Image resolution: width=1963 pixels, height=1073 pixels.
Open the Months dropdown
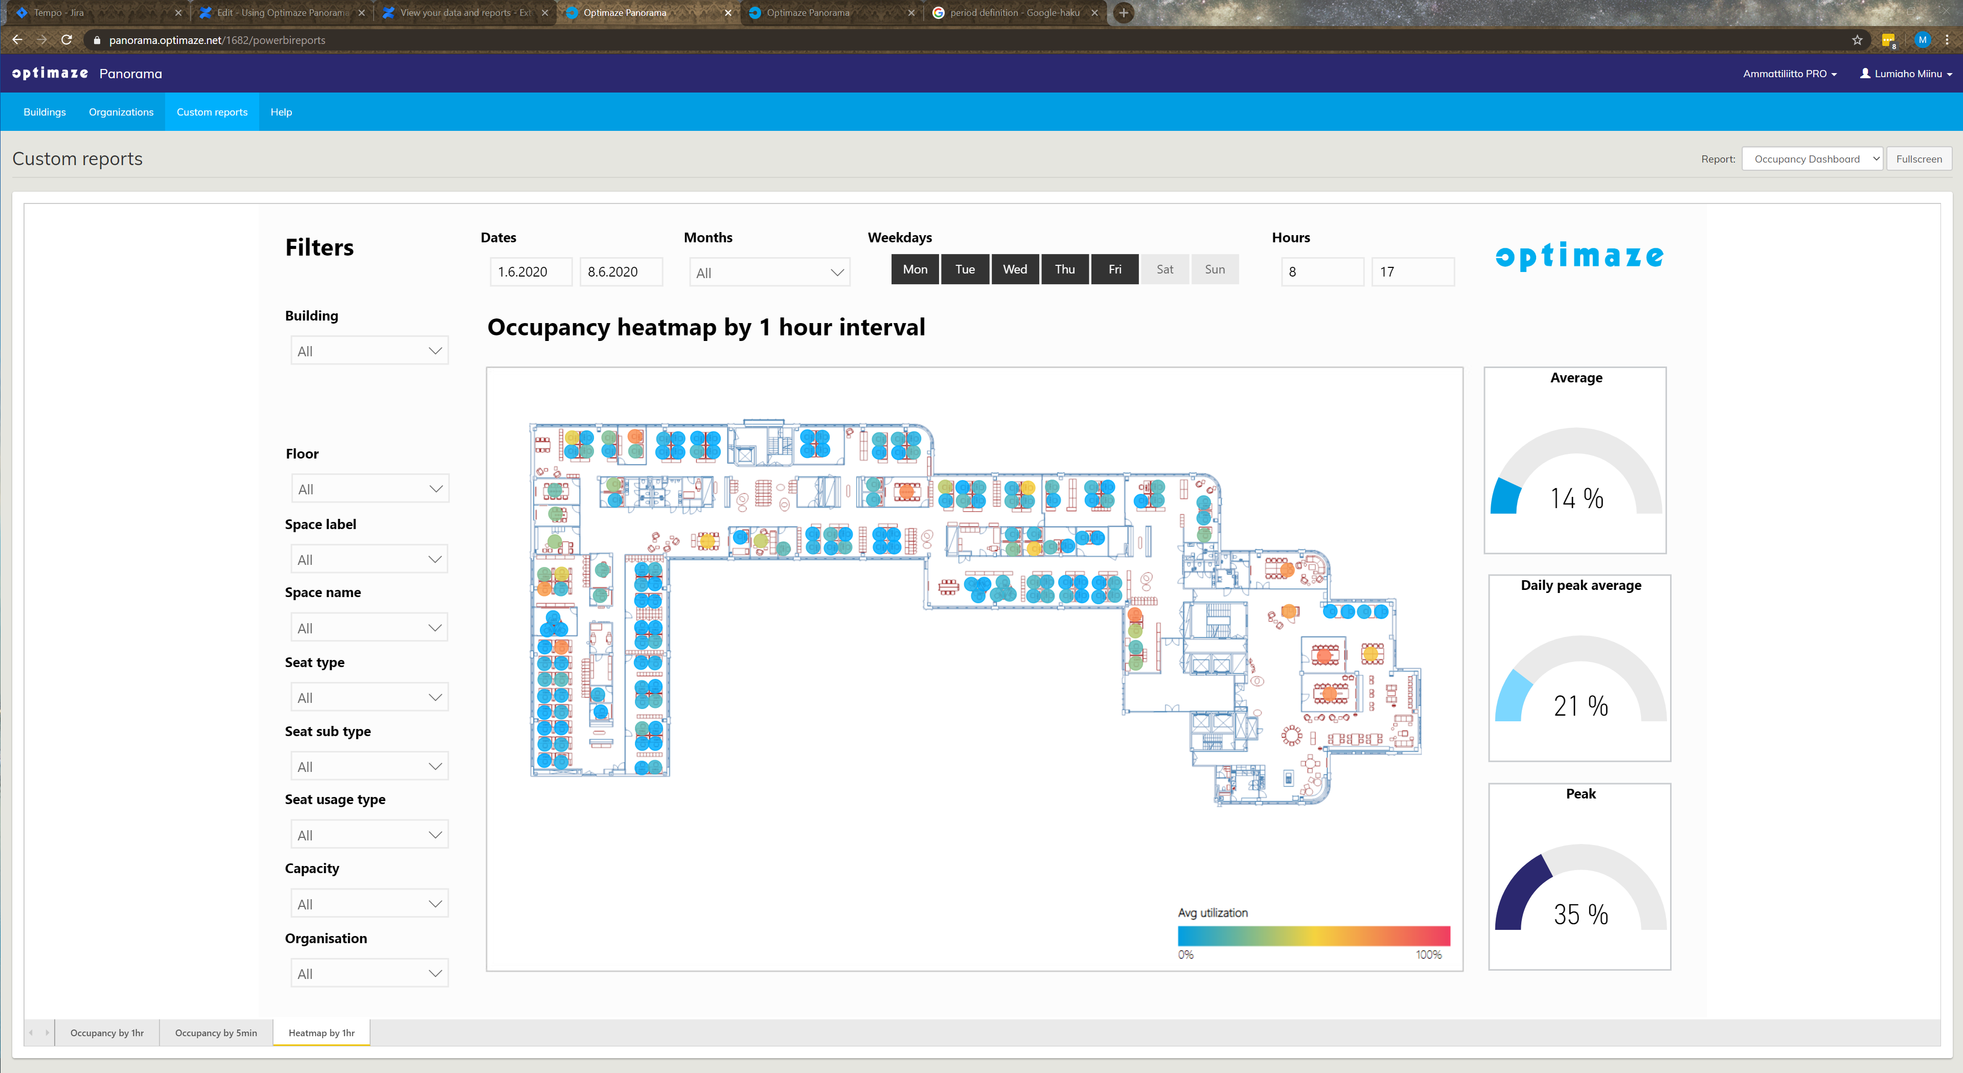pos(769,273)
